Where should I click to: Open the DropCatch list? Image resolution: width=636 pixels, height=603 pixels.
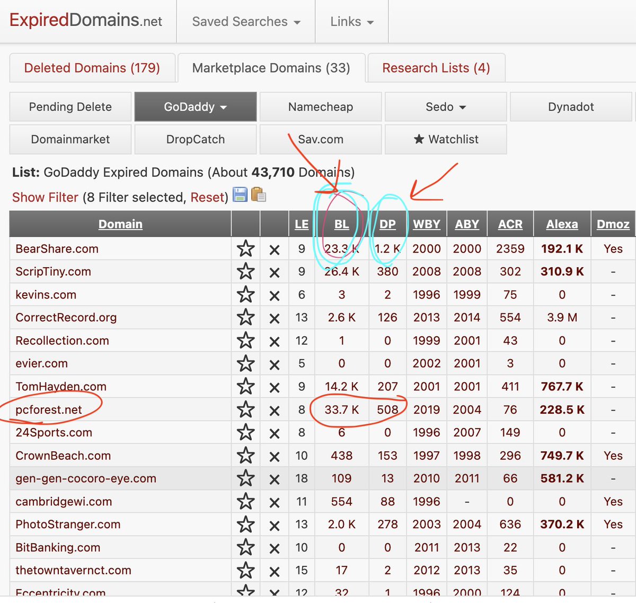point(196,139)
